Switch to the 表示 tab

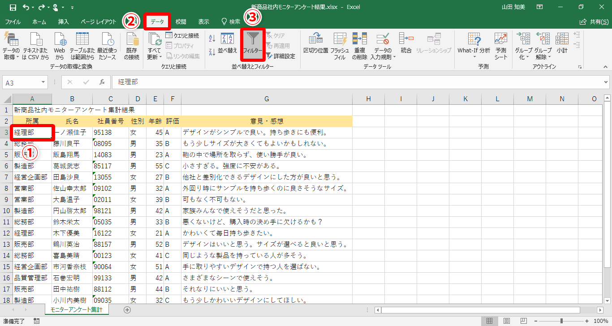point(204,21)
